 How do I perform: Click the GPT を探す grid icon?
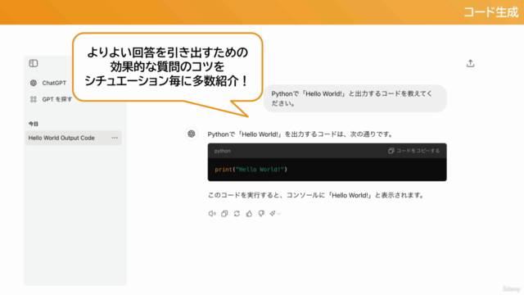[x=34, y=99]
